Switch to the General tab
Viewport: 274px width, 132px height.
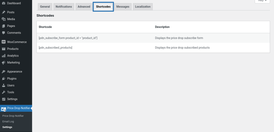point(45,7)
